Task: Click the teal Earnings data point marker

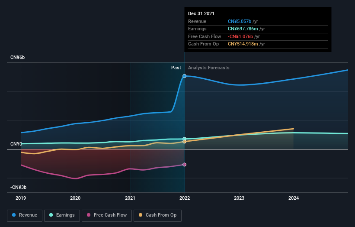Action: click(x=185, y=139)
